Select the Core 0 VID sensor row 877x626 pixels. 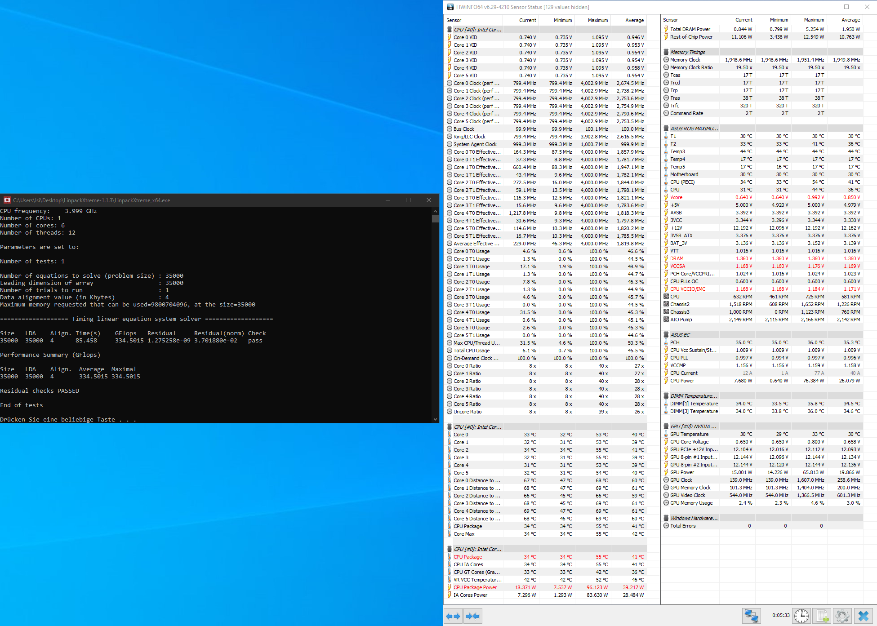(546, 37)
